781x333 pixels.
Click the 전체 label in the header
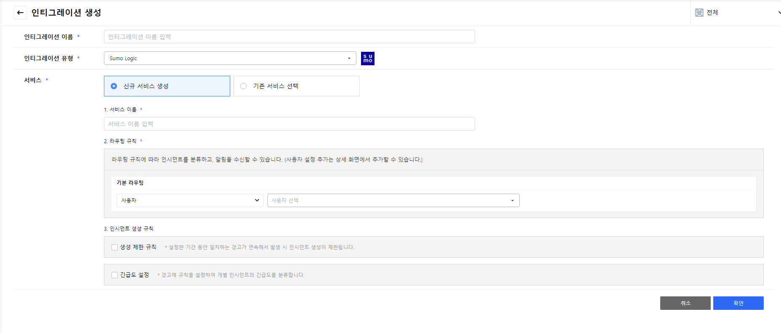click(712, 13)
